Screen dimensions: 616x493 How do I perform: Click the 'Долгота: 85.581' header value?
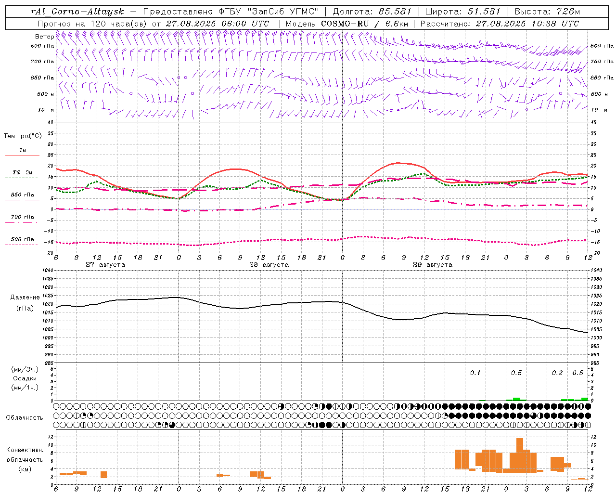tap(372, 12)
